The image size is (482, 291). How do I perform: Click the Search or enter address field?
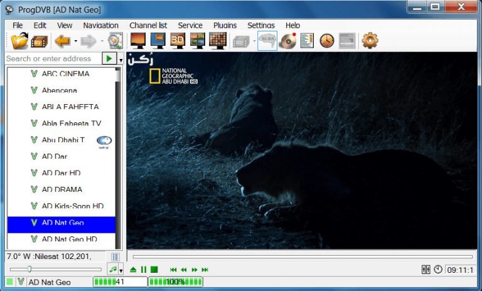coord(53,58)
